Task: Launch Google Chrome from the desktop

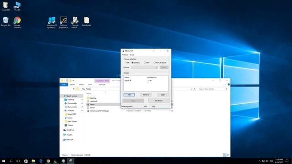Action: click(x=17, y=22)
